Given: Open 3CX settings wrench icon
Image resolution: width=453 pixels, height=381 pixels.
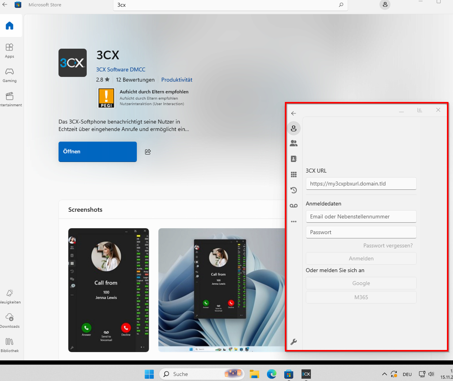Looking at the screenshot, I should pos(294,342).
